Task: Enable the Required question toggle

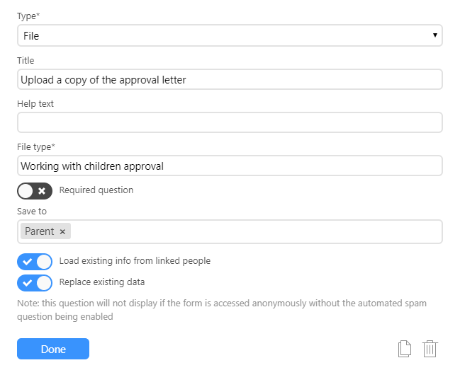Action: [35, 191]
